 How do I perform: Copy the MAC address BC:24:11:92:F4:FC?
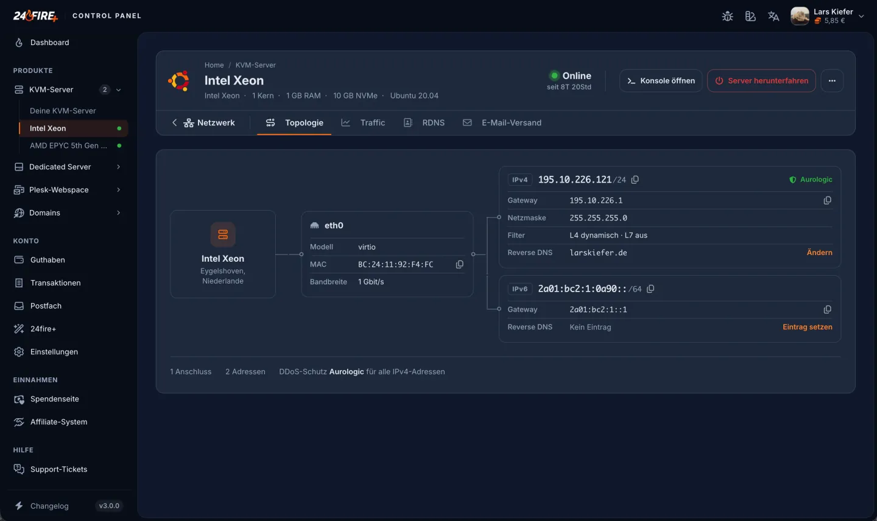point(460,264)
